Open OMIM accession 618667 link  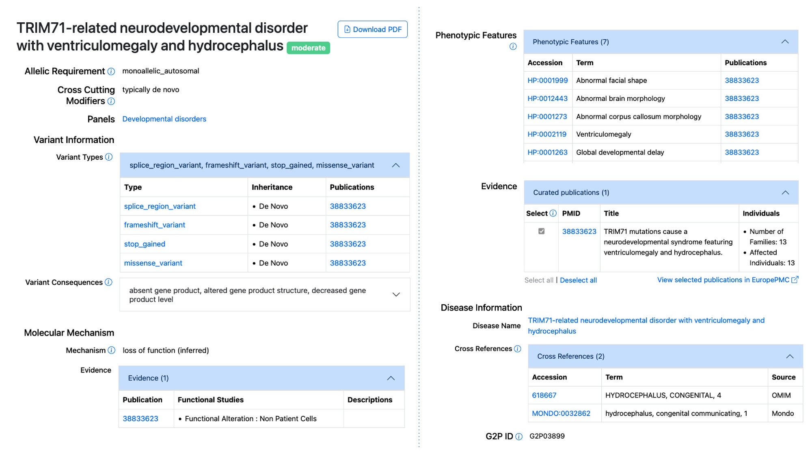[x=544, y=395]
